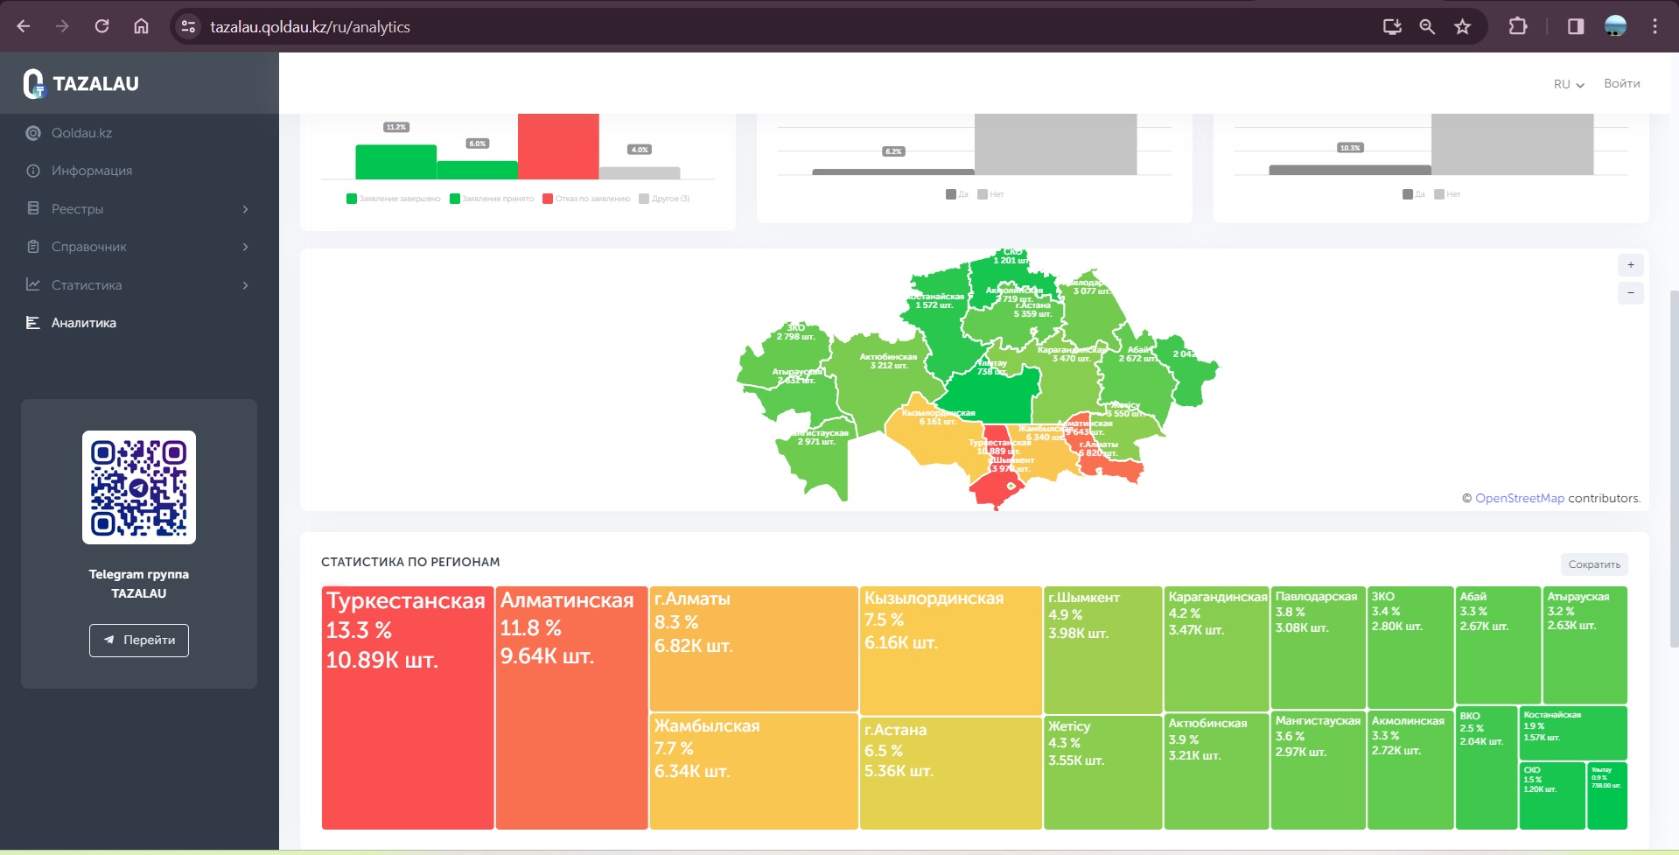Open the browser side panel icon

1575,26
